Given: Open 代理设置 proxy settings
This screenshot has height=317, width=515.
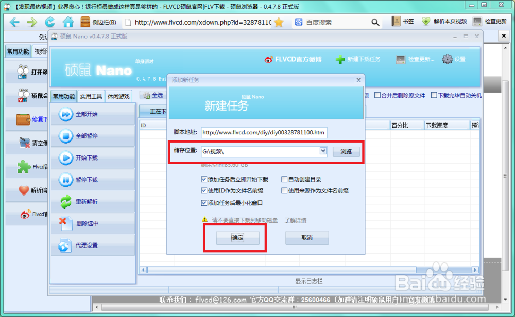Looking at the screenshot, I should pos(93,245).
